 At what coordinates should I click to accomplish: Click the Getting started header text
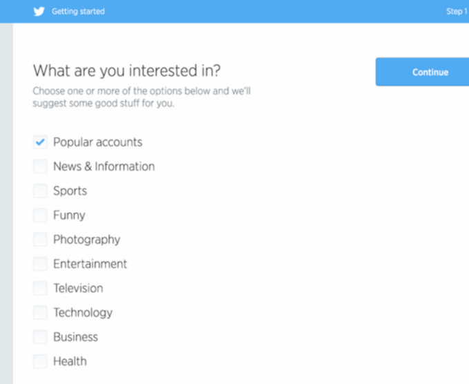click(78, 12)
